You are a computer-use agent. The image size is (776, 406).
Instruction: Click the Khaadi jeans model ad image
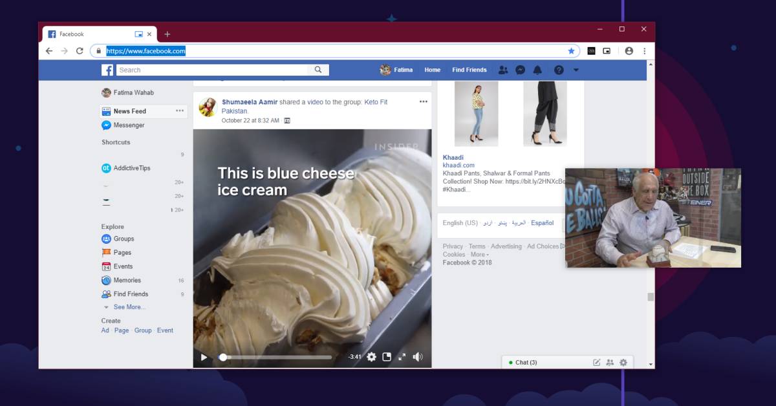pos(477,114)
